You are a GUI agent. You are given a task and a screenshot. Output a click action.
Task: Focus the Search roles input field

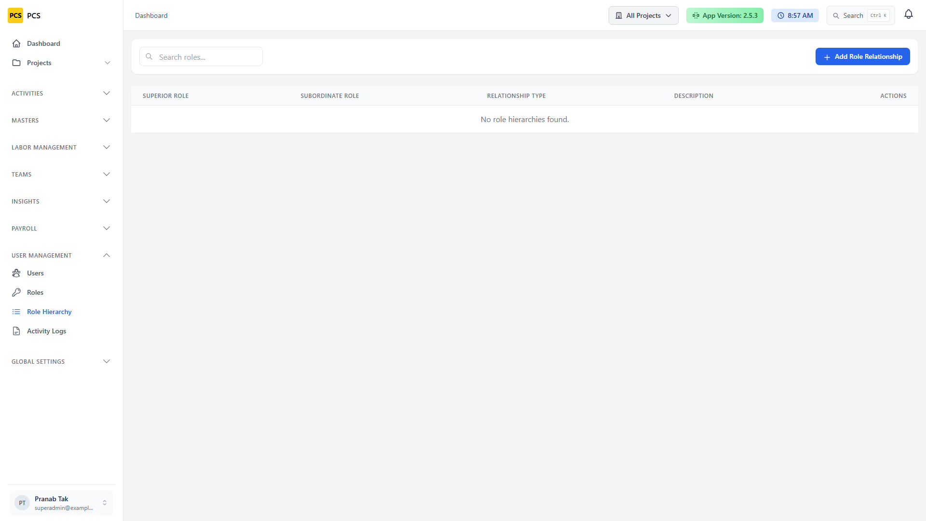(201, 56)
